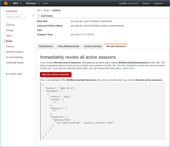Go to Dashboard in the sidebar
Image resolution: width=170 pixels, height=147 pixels.
click(x=12, y=11)
